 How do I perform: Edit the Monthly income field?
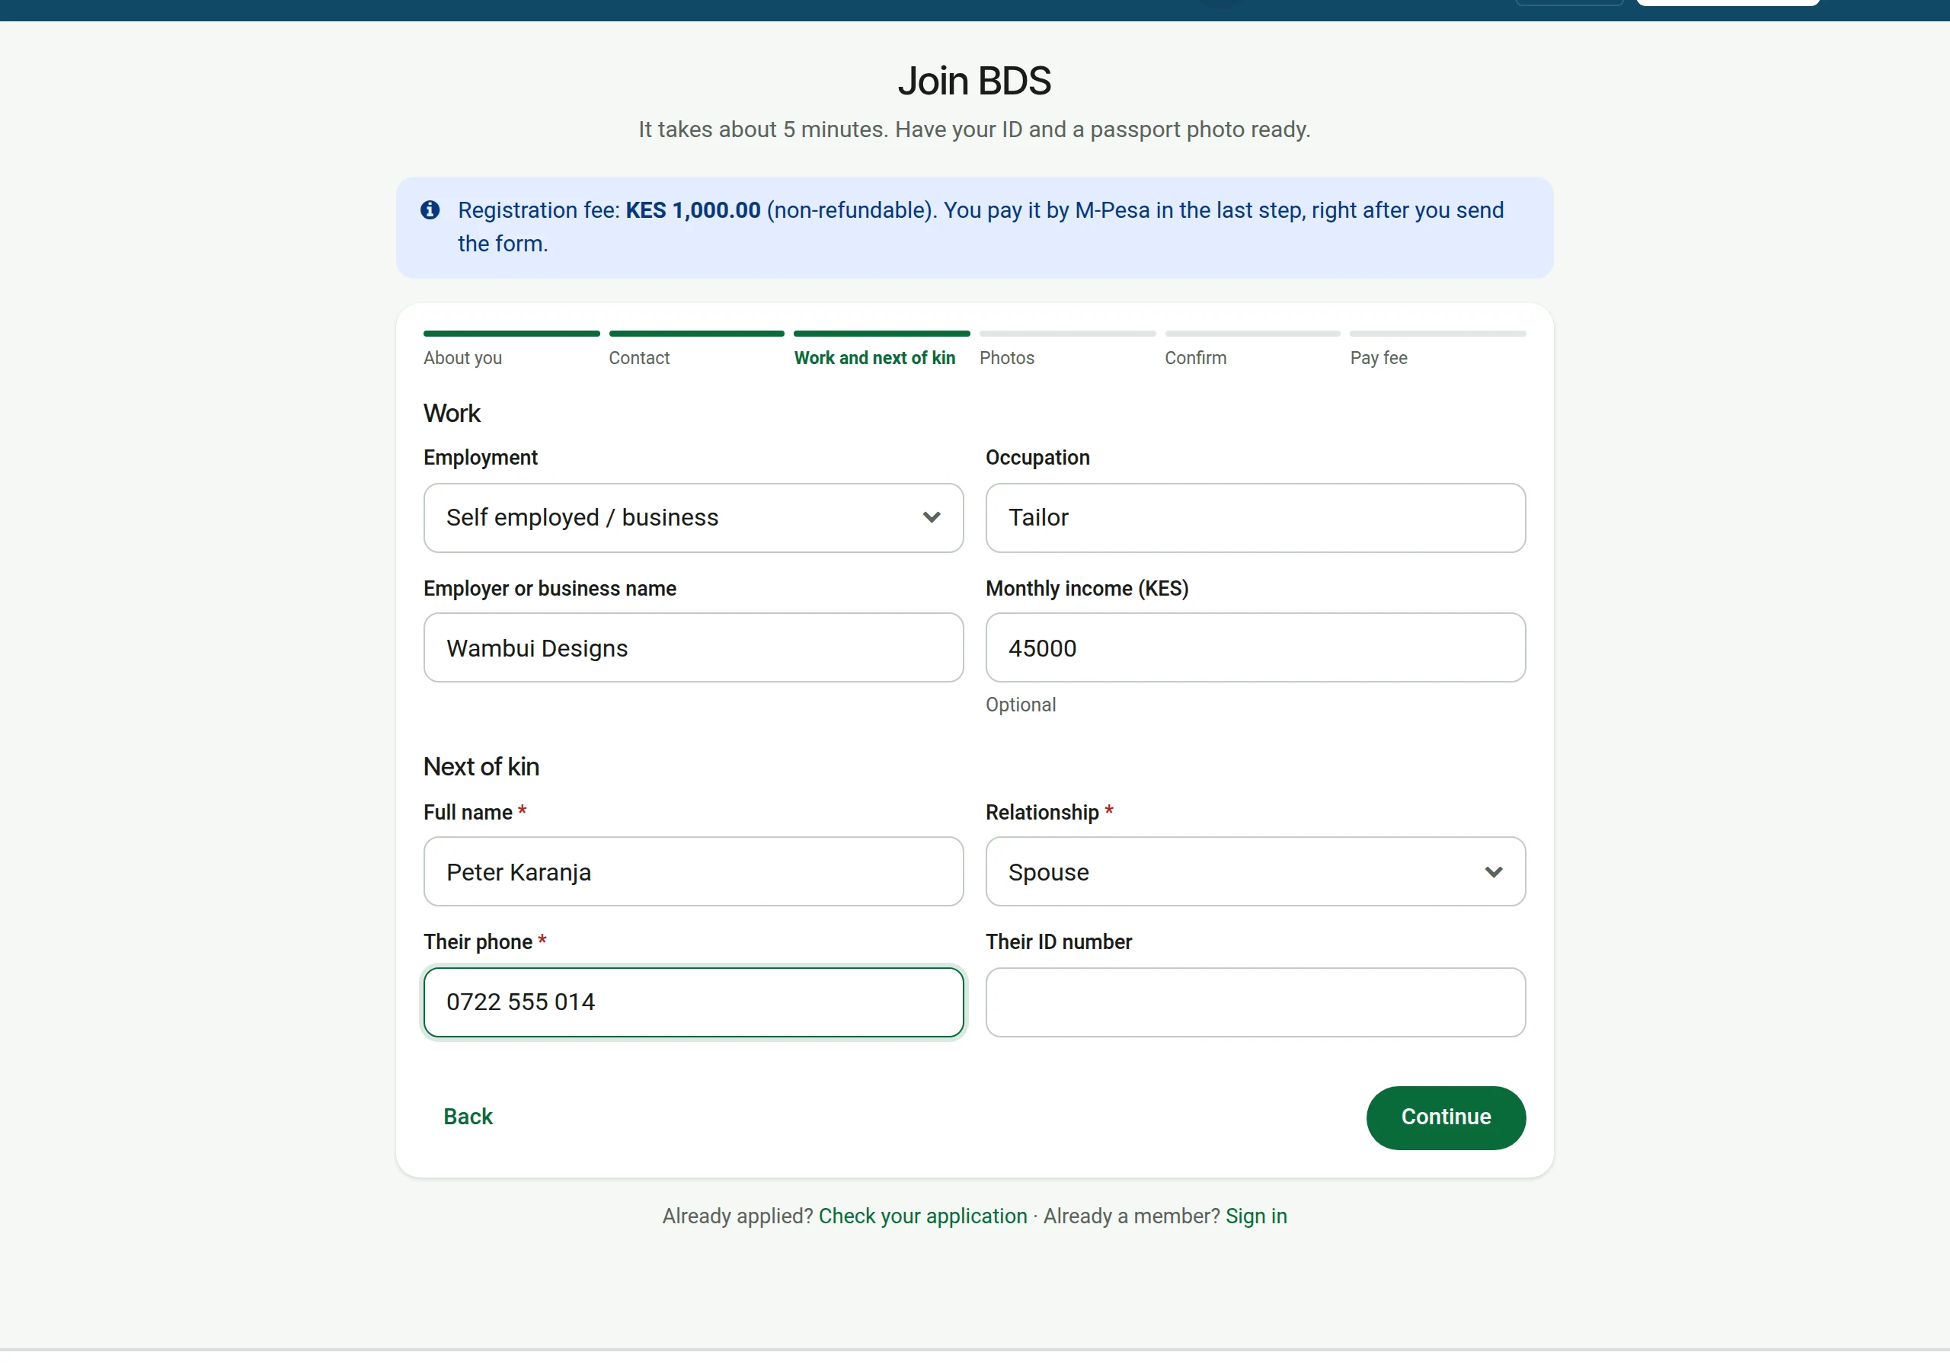click(x=1255, y=648)
